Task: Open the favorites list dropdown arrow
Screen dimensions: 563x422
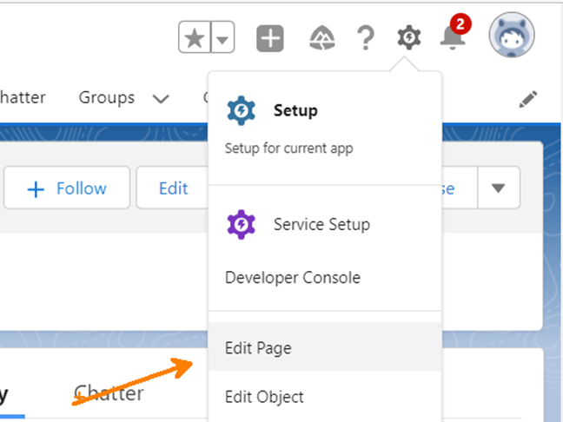Action: click(223, 38)
